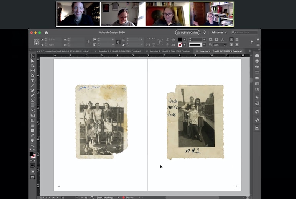Image resolution: width=296 pixels, height=199 pixels.
Task: Open the Layers panel icon
Action: [257, 61]
